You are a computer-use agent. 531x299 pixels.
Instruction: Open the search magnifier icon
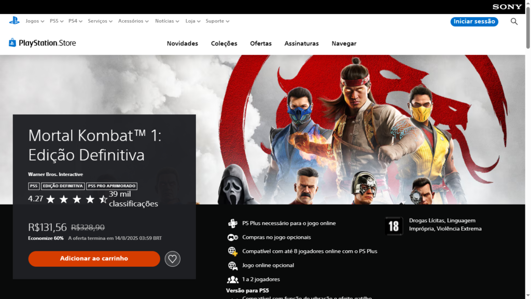[514, 21]
